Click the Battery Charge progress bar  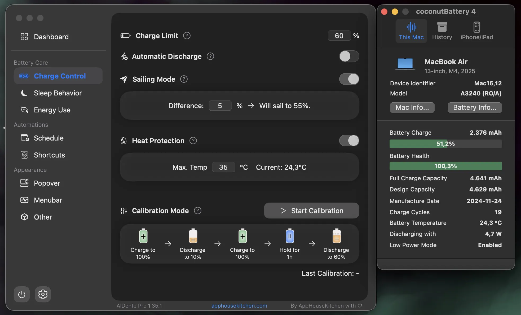445,144
